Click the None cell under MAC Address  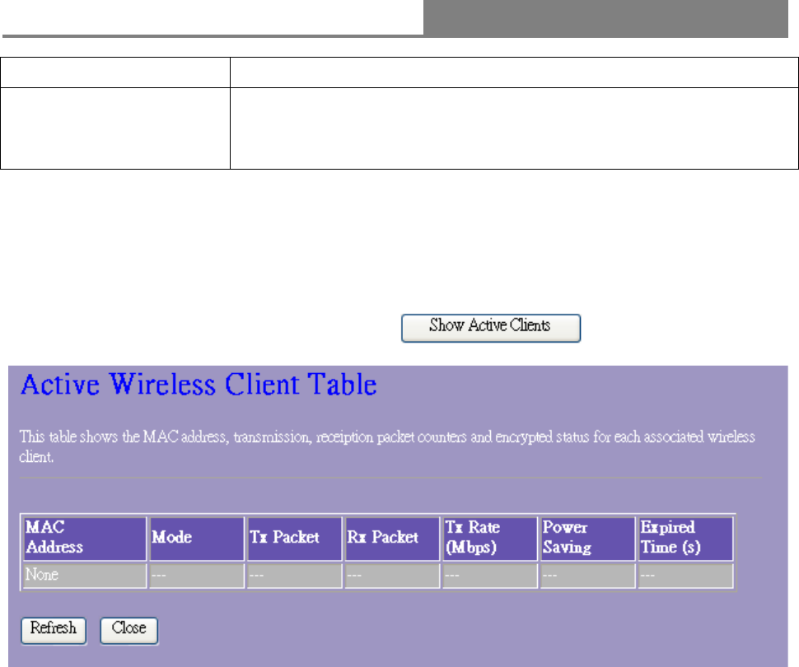pos(85,576)
